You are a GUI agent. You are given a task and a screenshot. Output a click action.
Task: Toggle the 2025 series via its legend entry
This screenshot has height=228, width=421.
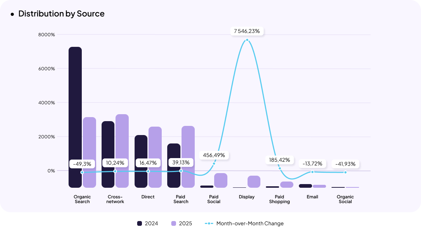(181, 223)
